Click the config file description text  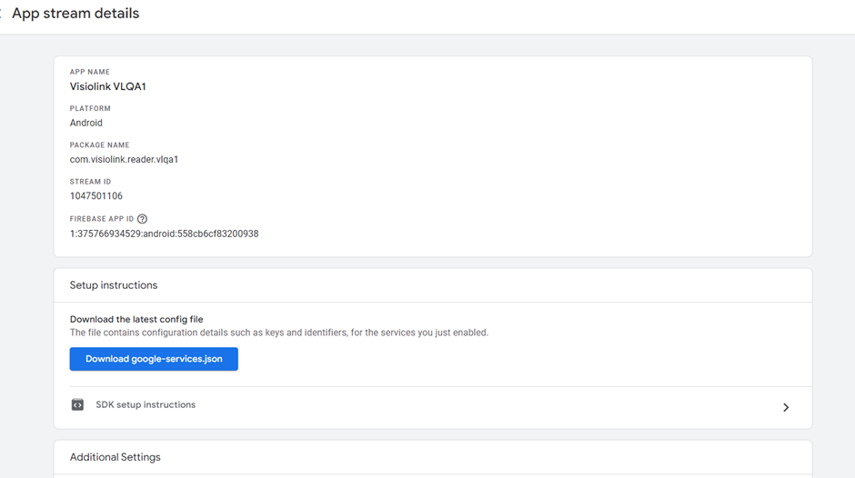pyautogui.click(x=279, y=333)
